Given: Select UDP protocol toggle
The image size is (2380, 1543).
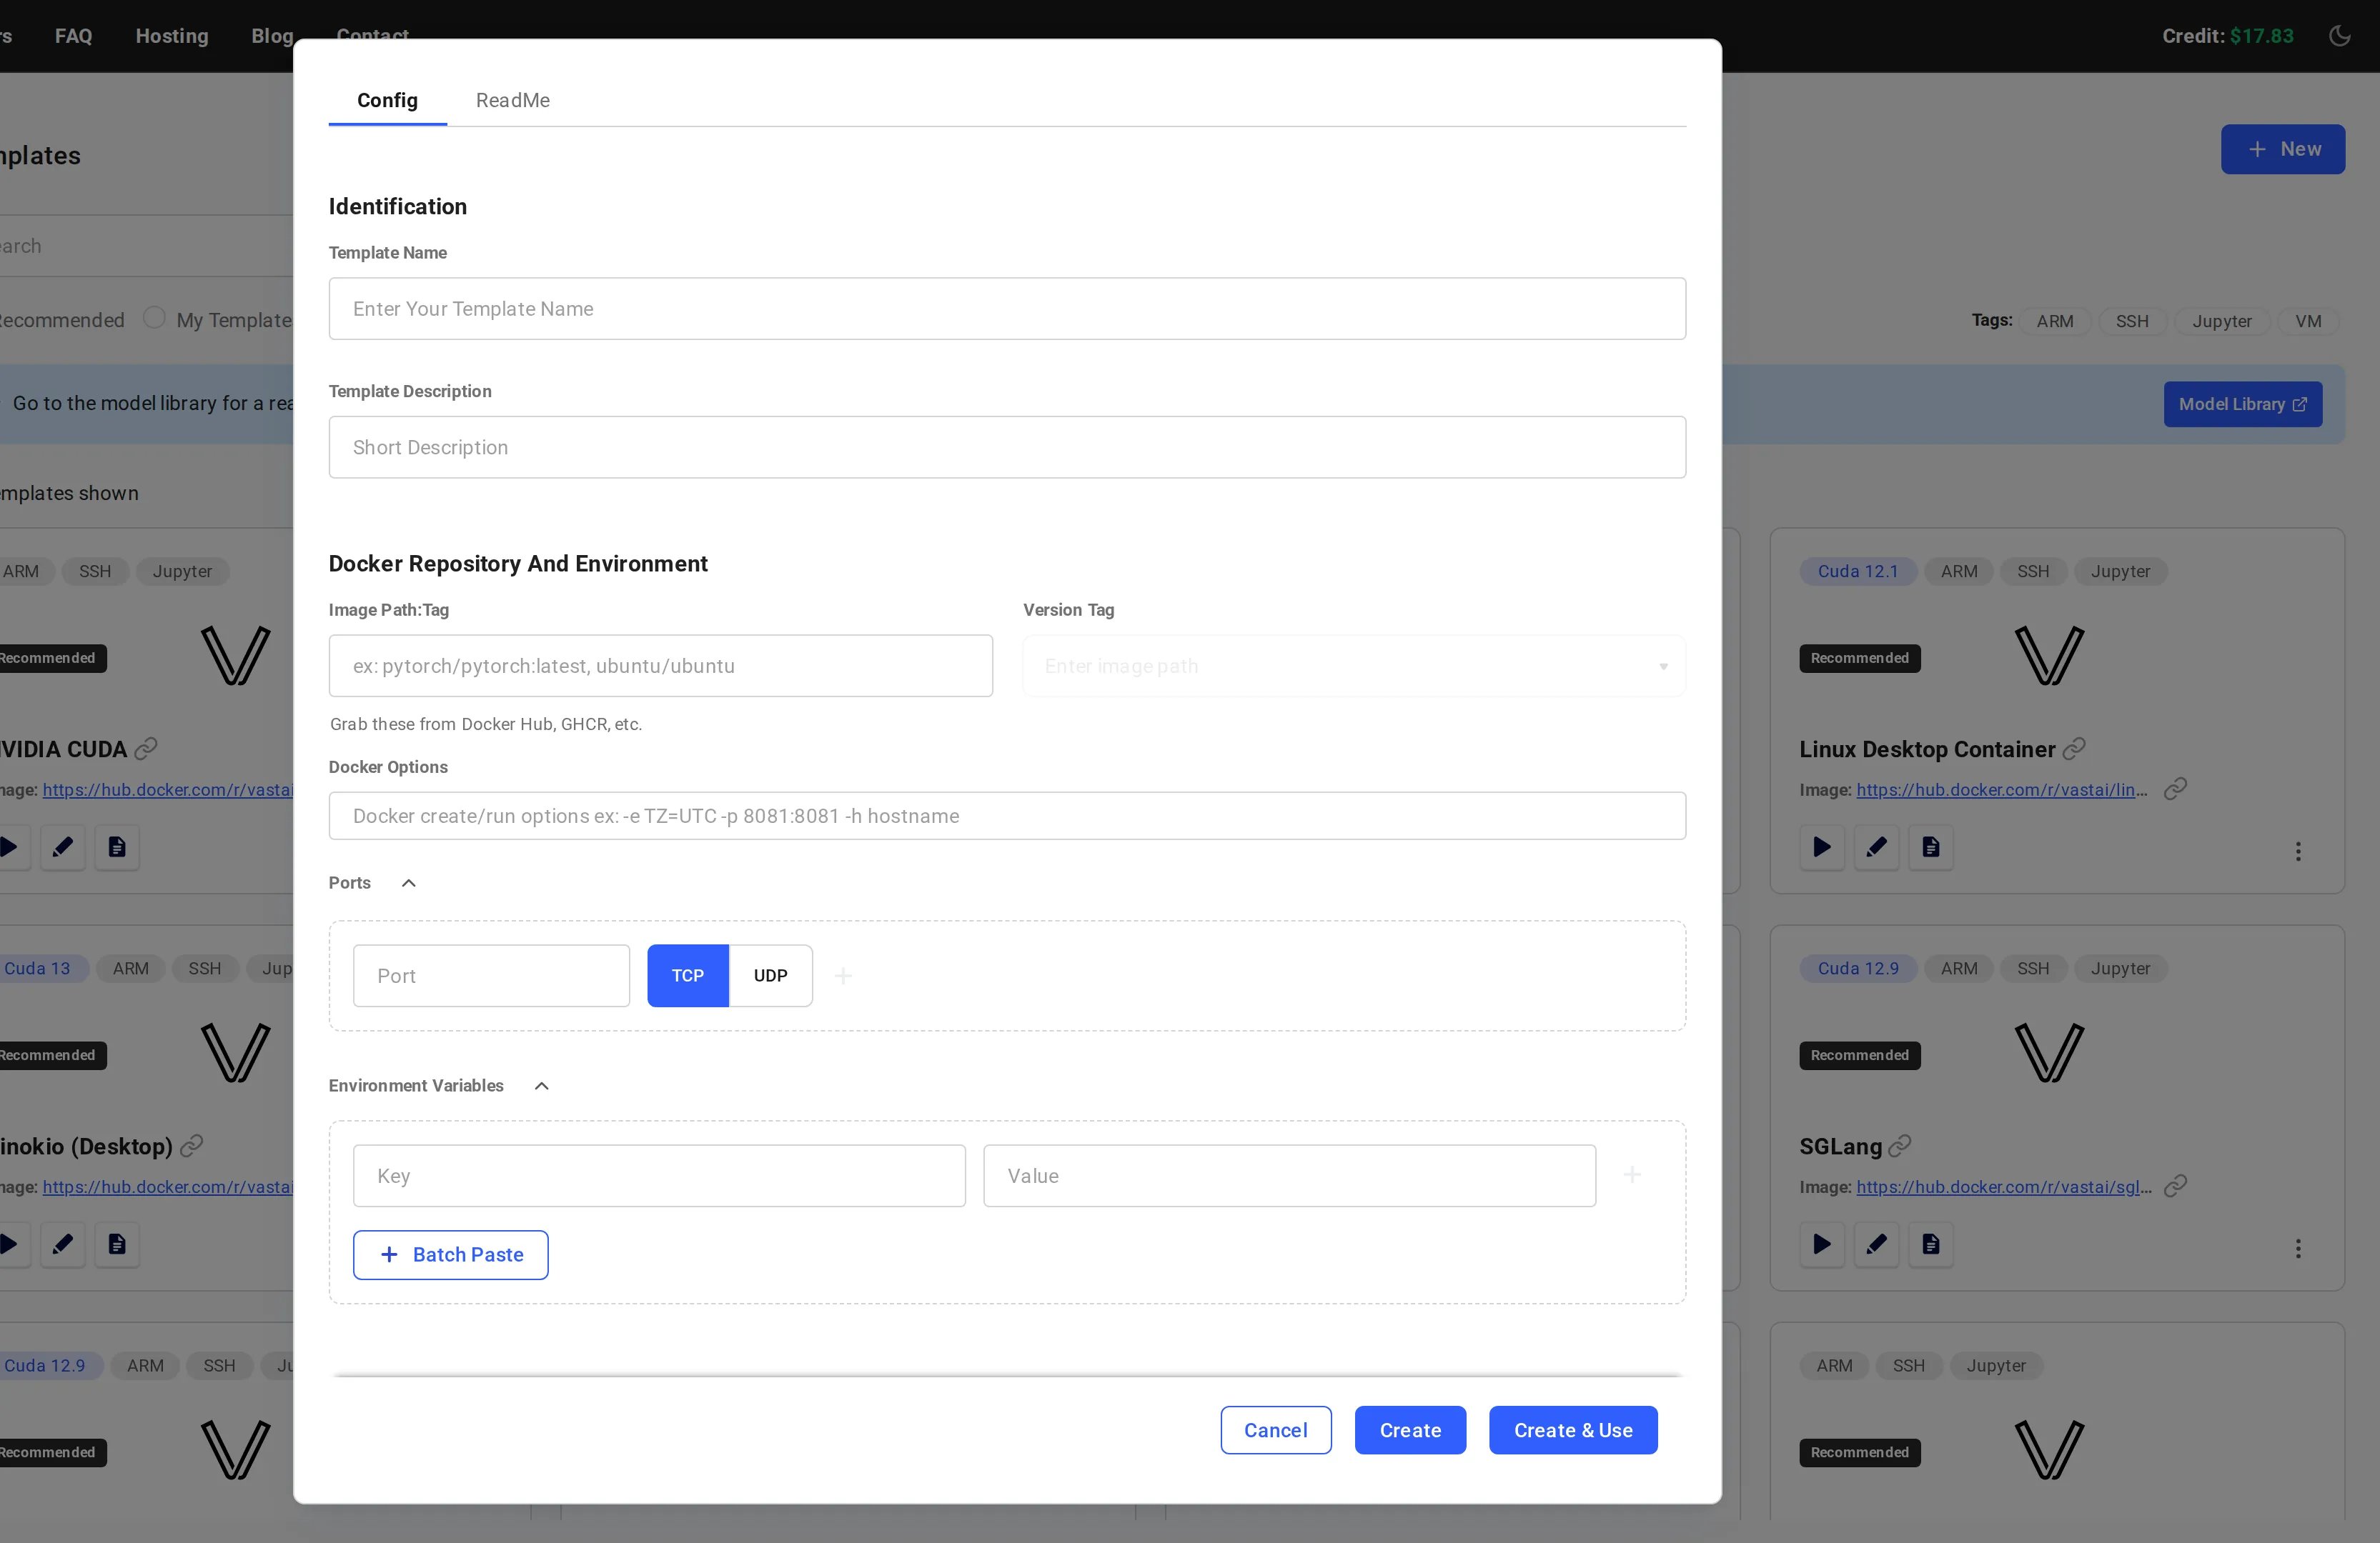Looking at the screenshot, I should (x=770, y=975).
